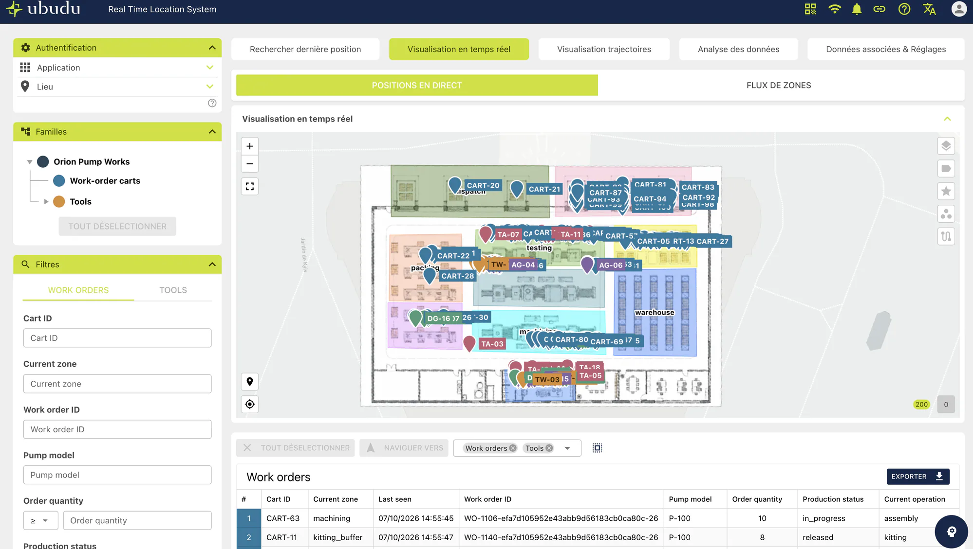Collapse the Familles panel
The width and height of the screenshot is (973, 549).
212,132
